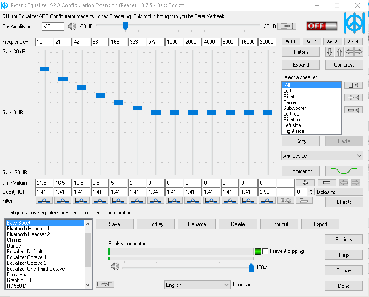Click the filter icon under 20000 Hz
Viewport: 369px width, 297px height.
(x=267, y=200)
